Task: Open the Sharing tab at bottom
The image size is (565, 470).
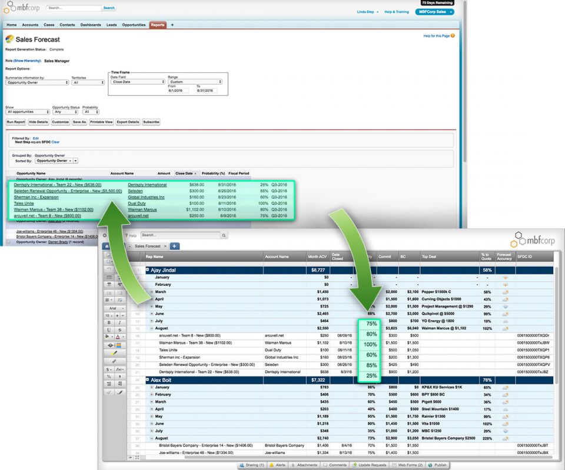Action: pyautogui.click(x=252, y=465)
